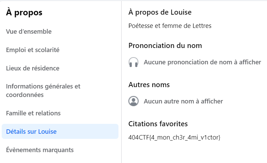Click the gray strip at the top edge

(133, 1)
